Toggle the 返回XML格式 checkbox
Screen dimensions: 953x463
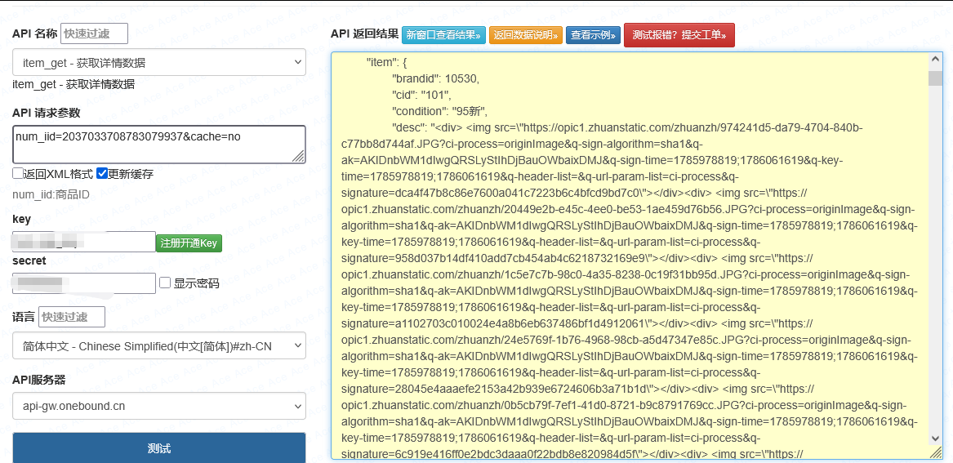point(18,174)
